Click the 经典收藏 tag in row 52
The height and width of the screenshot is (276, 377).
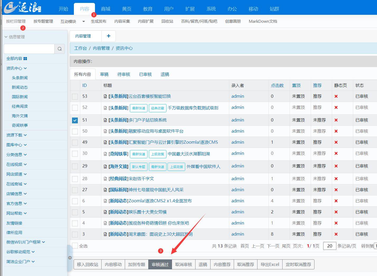[158, 108]
